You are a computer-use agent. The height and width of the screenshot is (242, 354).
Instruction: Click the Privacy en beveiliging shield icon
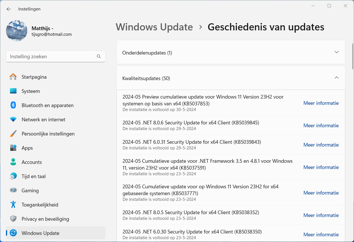click(13, 219)
